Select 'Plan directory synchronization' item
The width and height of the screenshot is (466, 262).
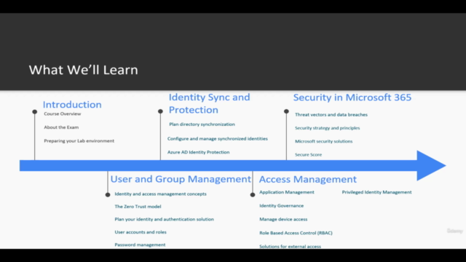coord(202,124)
